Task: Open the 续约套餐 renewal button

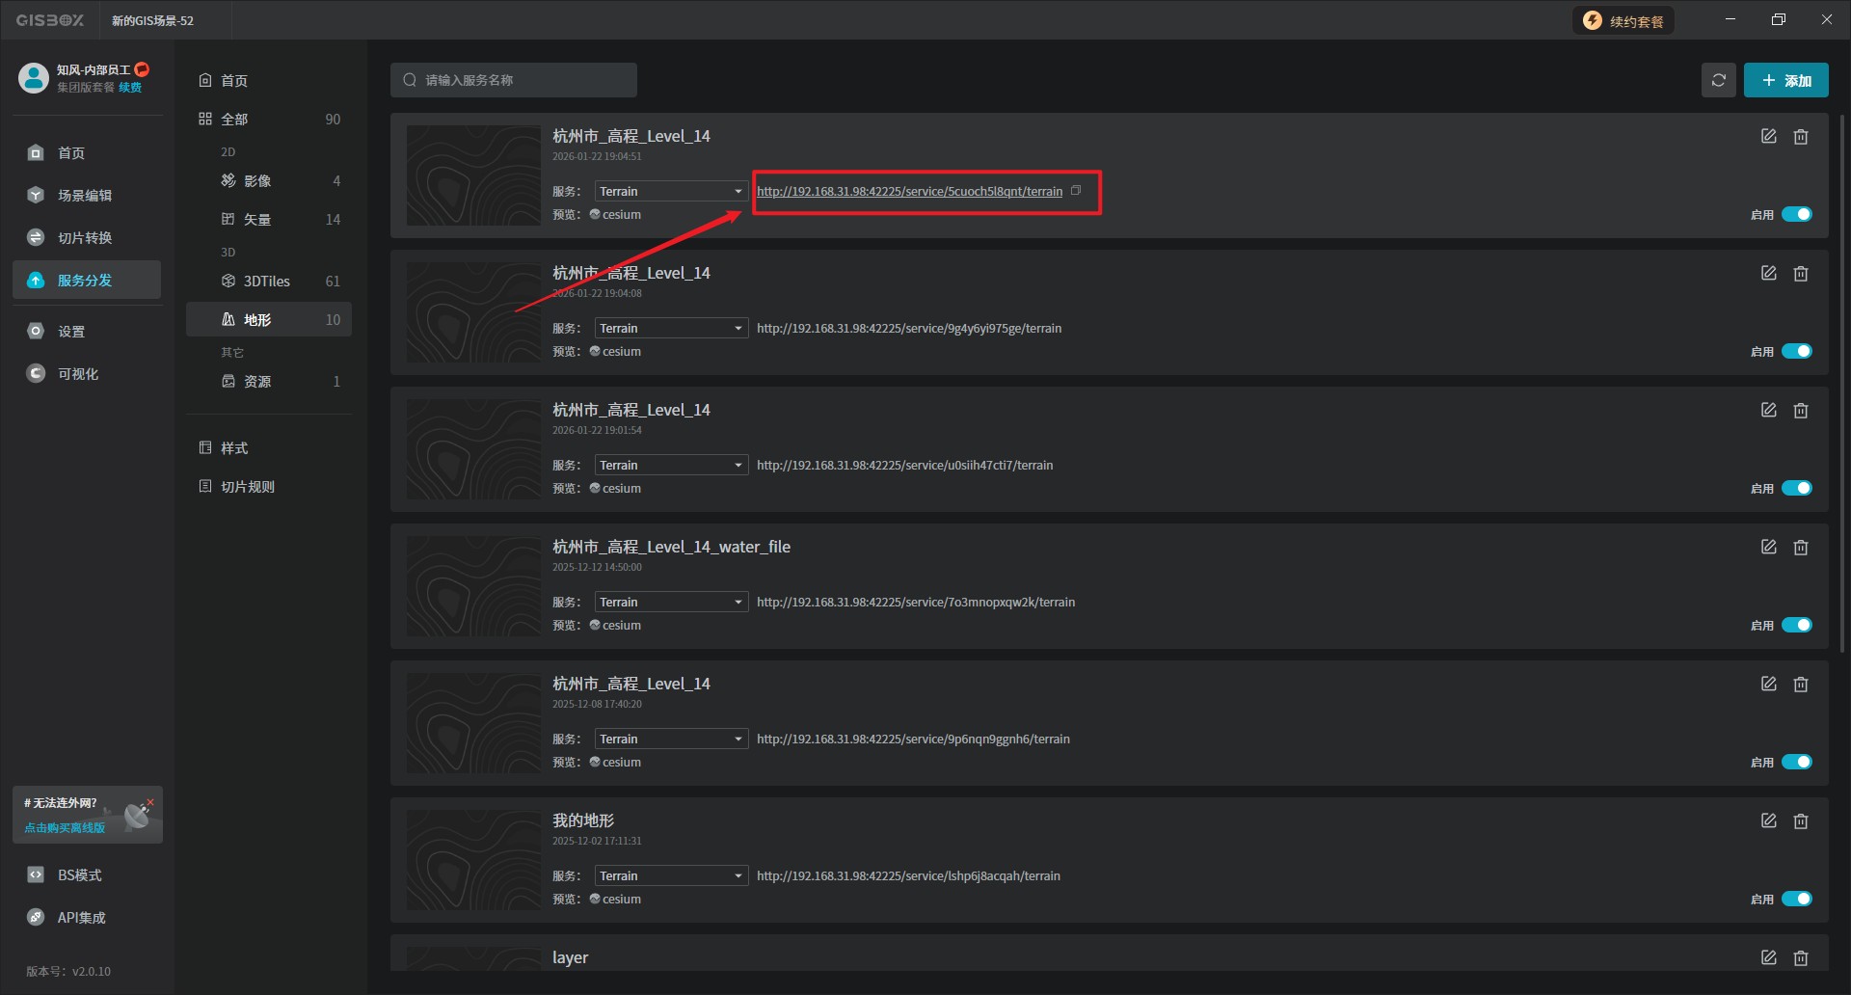Action: click(x=1623, y=21)
